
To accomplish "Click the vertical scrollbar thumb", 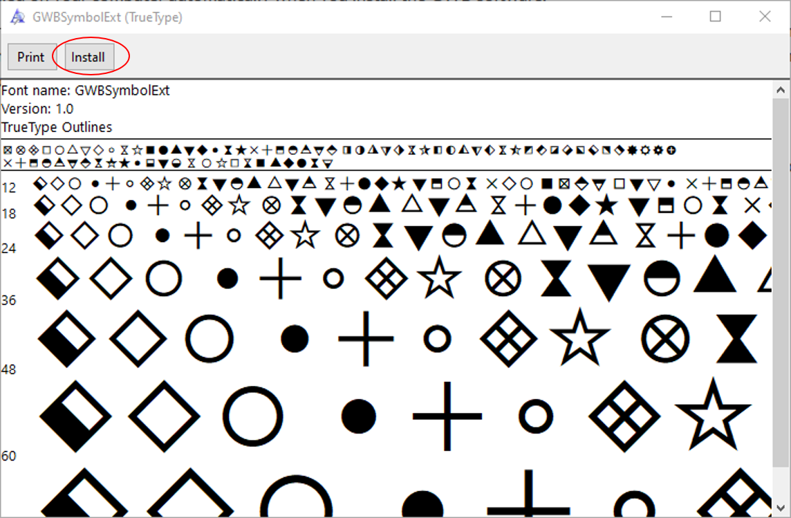I will click(781, 282).
